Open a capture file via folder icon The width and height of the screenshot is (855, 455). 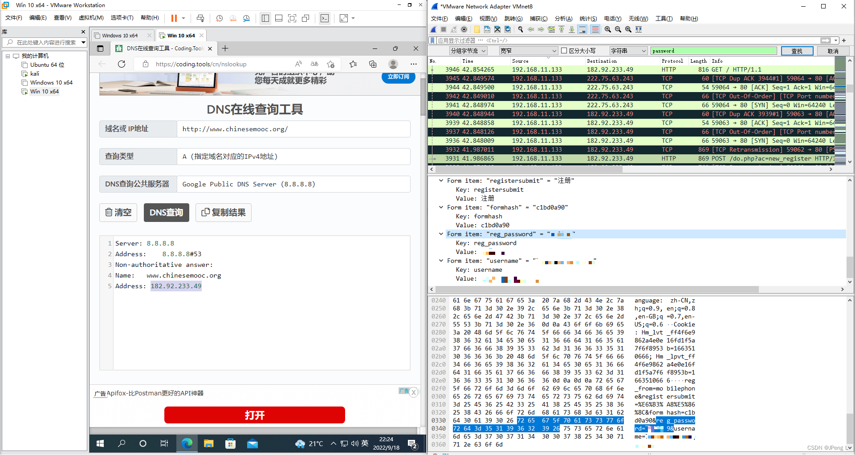click(x=477, y=29)
